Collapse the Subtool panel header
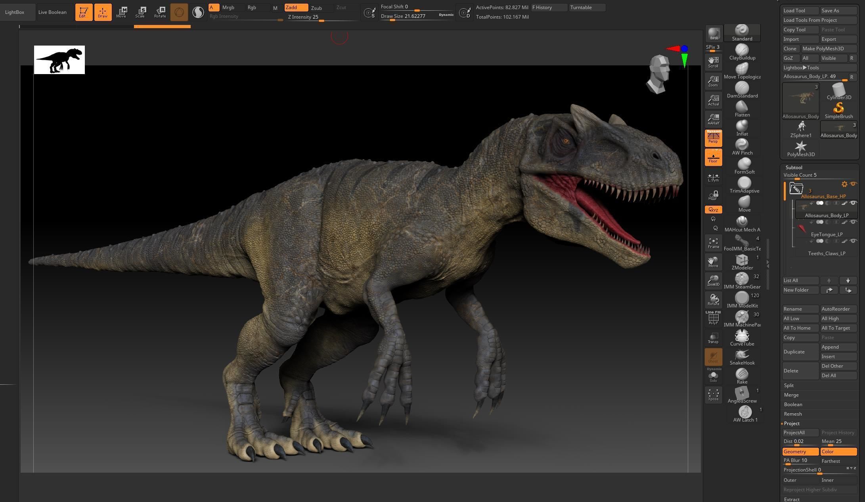Image resolution: width=865 pixels, height=502 pixels. click(x=794, y=168)
